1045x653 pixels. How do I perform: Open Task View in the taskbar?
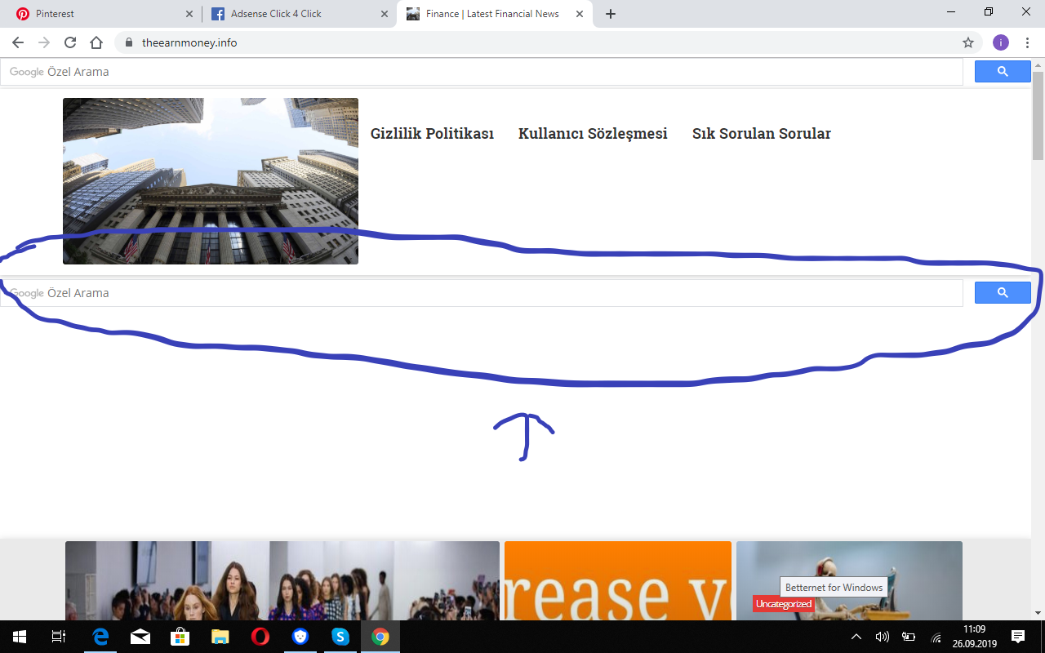click(59, 637)
